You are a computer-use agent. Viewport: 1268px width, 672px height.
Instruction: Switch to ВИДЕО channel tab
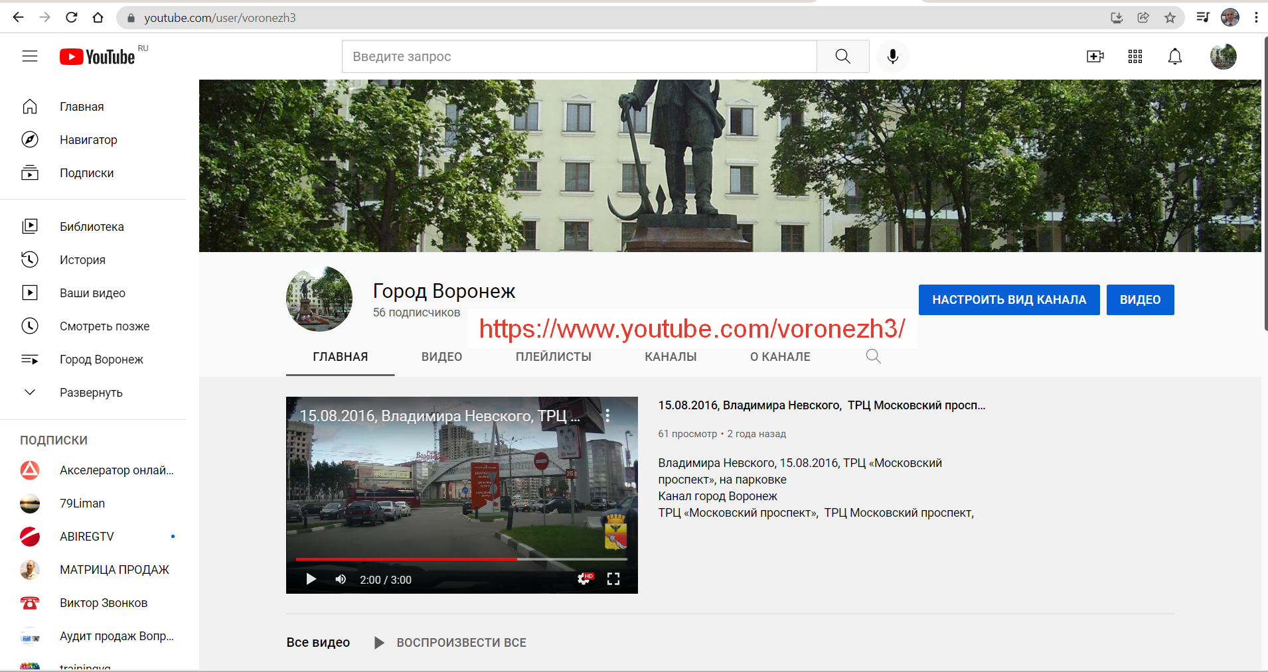441,357
